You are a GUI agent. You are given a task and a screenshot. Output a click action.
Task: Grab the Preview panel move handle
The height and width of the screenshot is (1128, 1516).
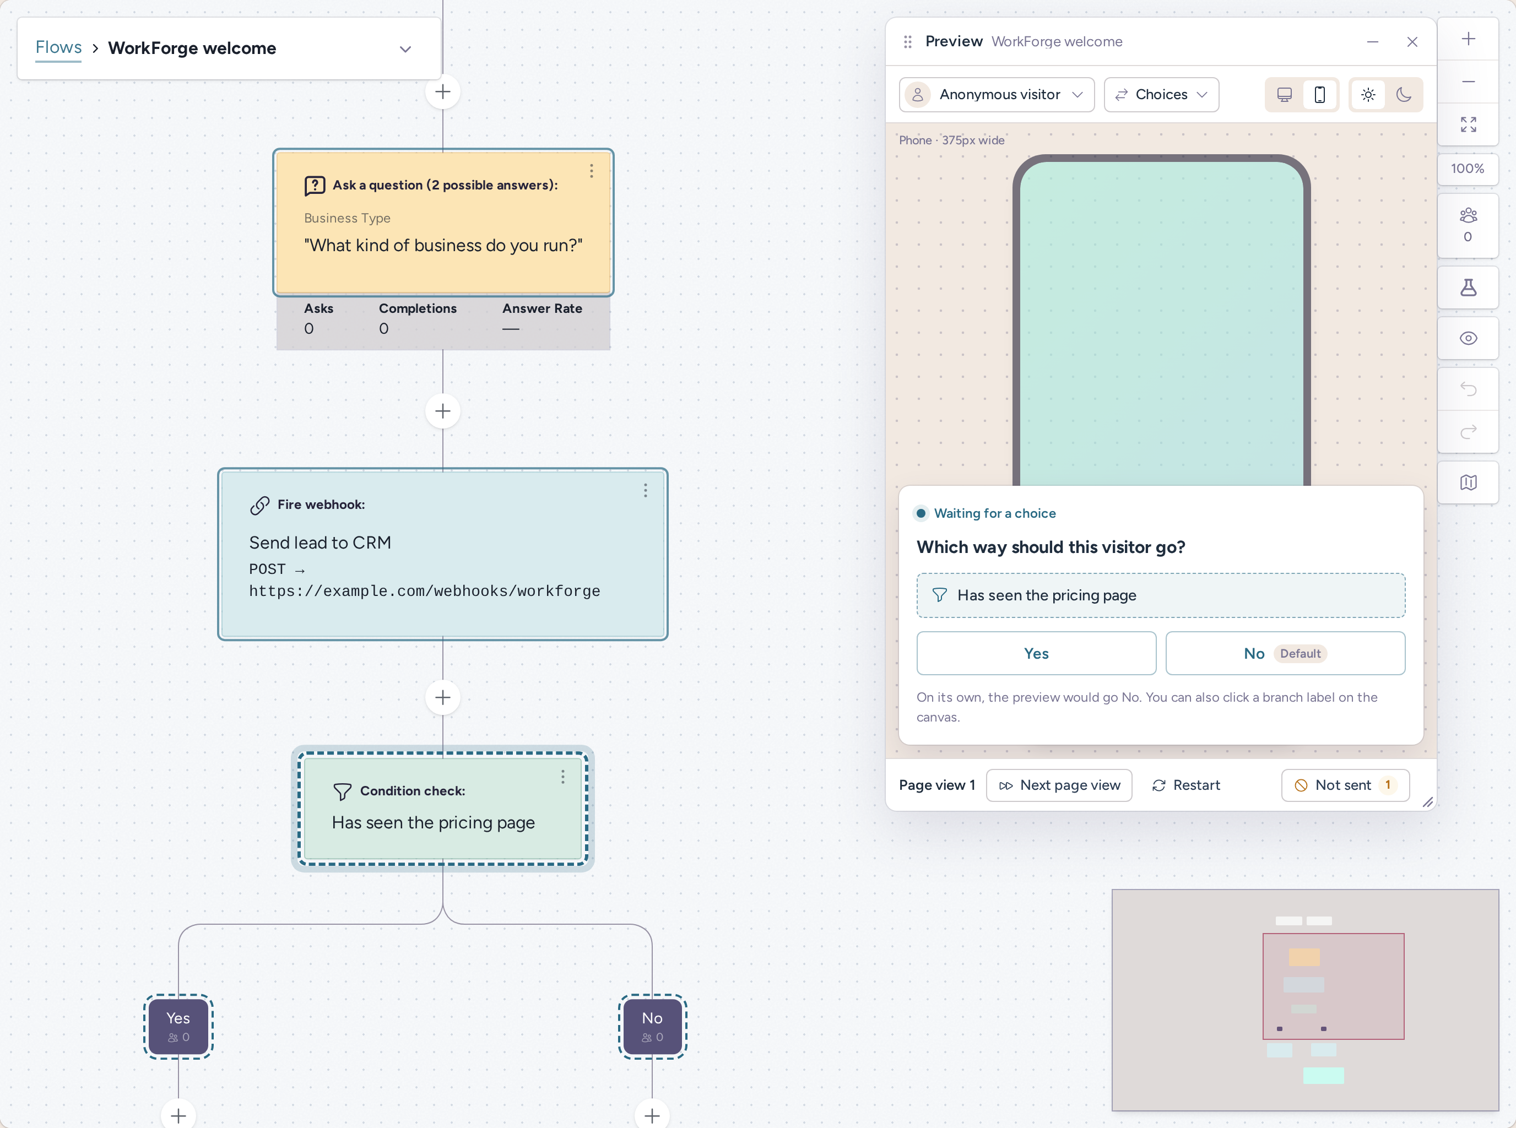coord(907,42)
